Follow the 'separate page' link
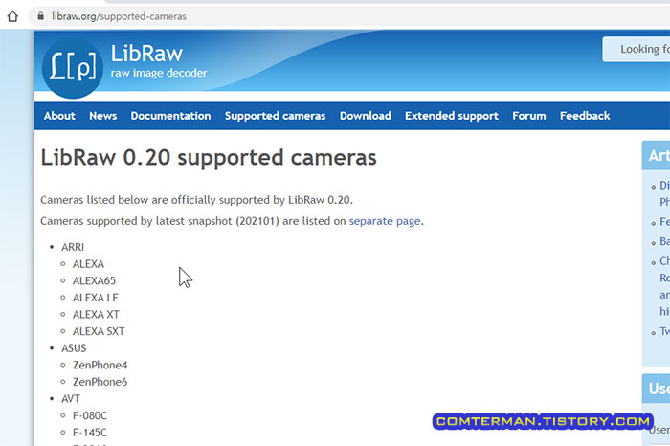The width and height of the screenshot is (670, 446). tap(385, 221)
